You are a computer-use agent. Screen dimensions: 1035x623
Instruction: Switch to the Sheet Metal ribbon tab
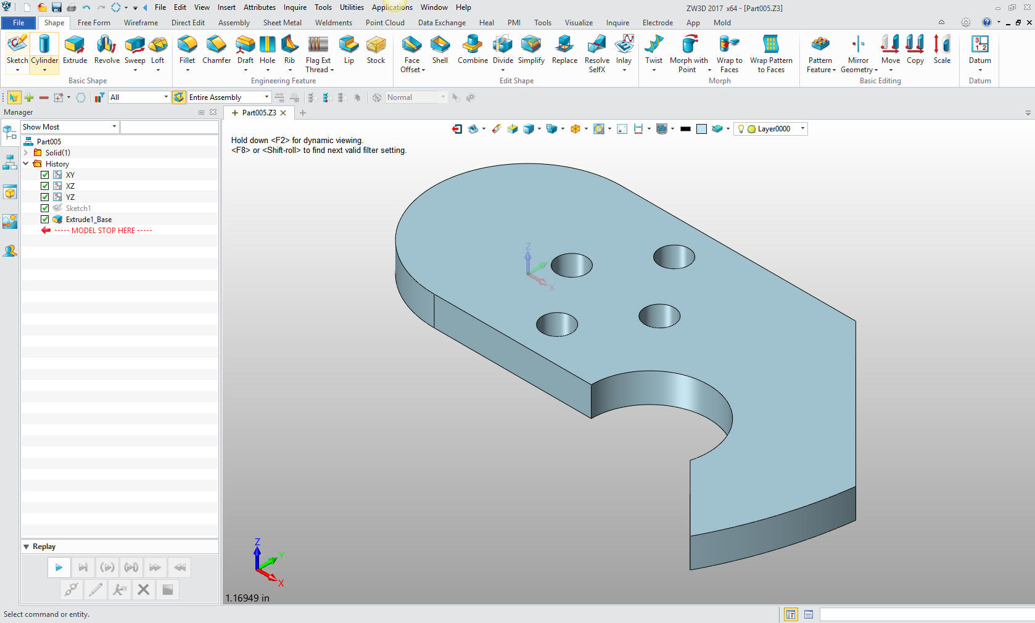[x=282, y=23]
